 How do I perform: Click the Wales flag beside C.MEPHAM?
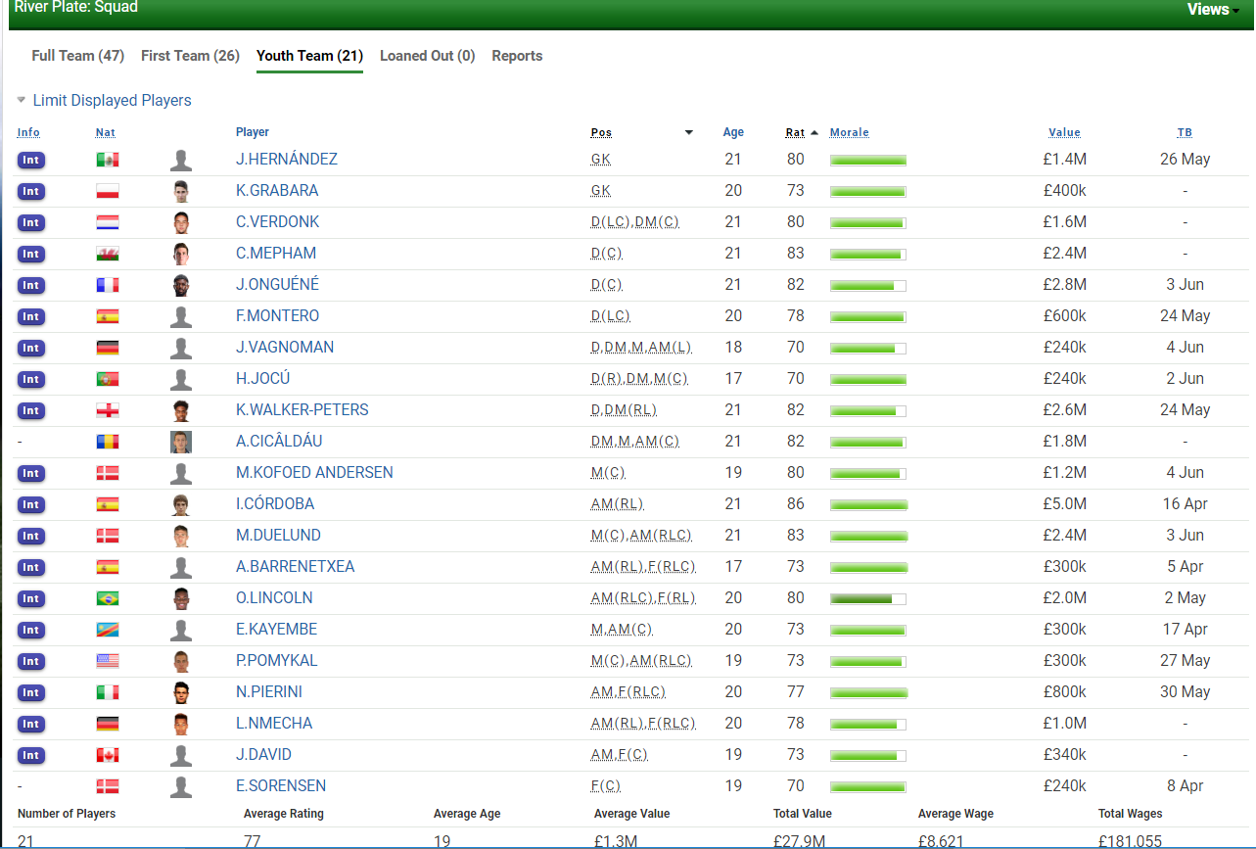[108, 254]
